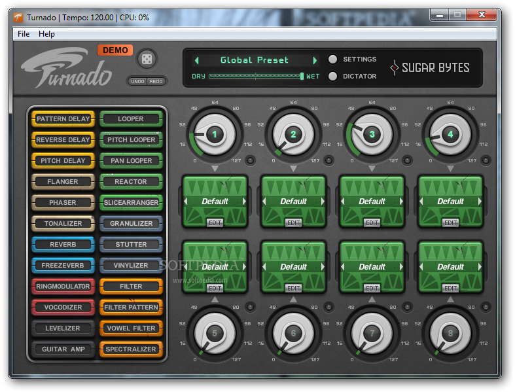Click small round button above knob 8
This screenshot has width=515, height=392.
(486, 307)
